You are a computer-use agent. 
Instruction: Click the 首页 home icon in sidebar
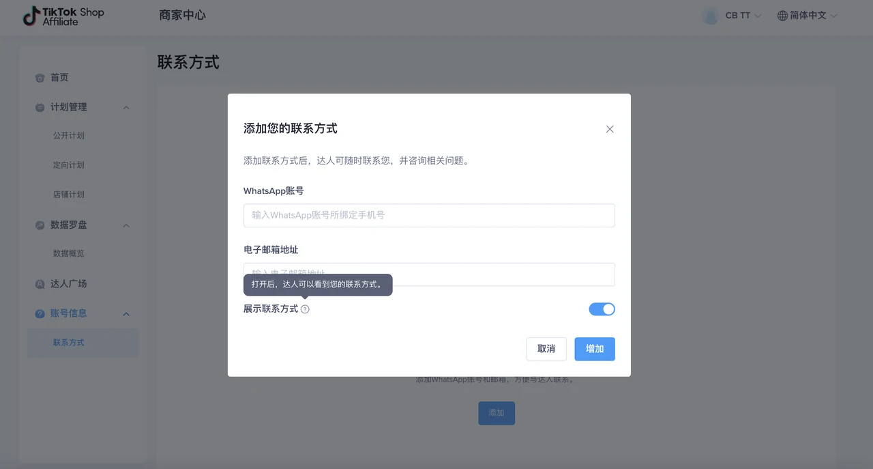pos(40,78)
